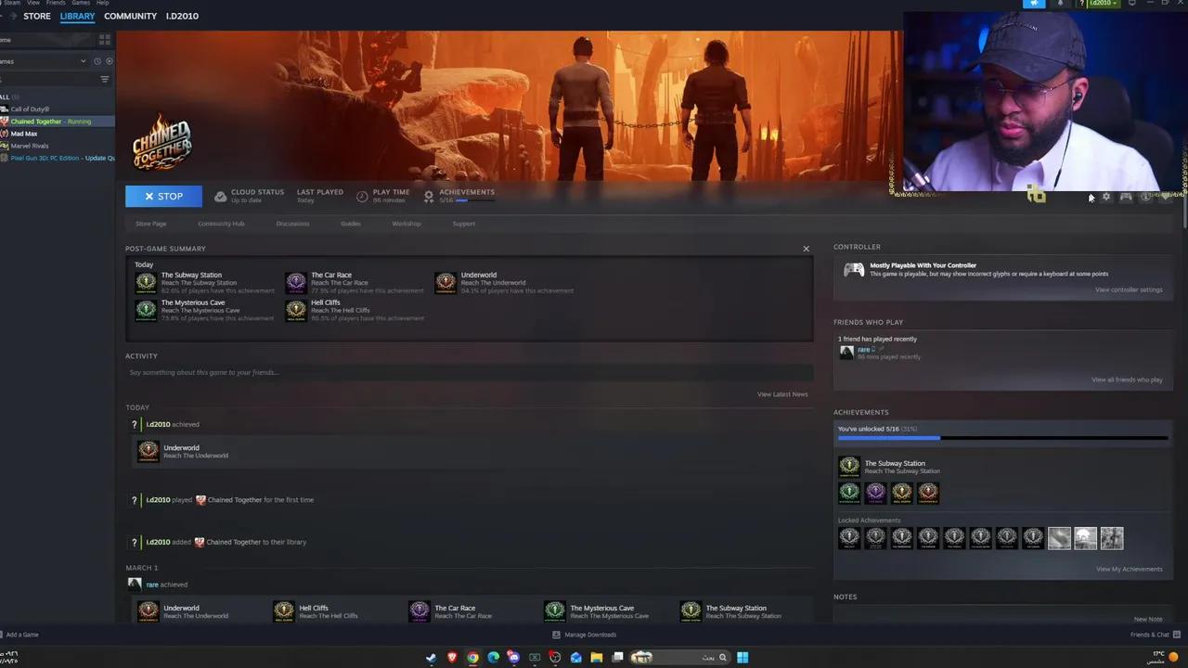Switch to the STORE tab
The image size is (1188, 668).
tap(37, 16)
